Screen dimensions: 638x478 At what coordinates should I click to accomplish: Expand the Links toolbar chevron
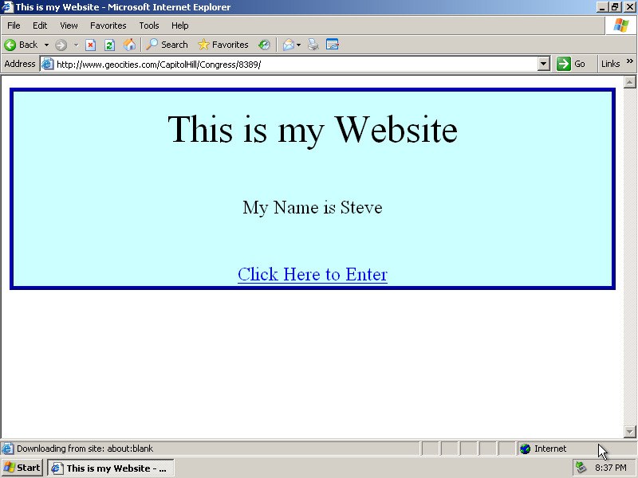[x=629, y=61]
